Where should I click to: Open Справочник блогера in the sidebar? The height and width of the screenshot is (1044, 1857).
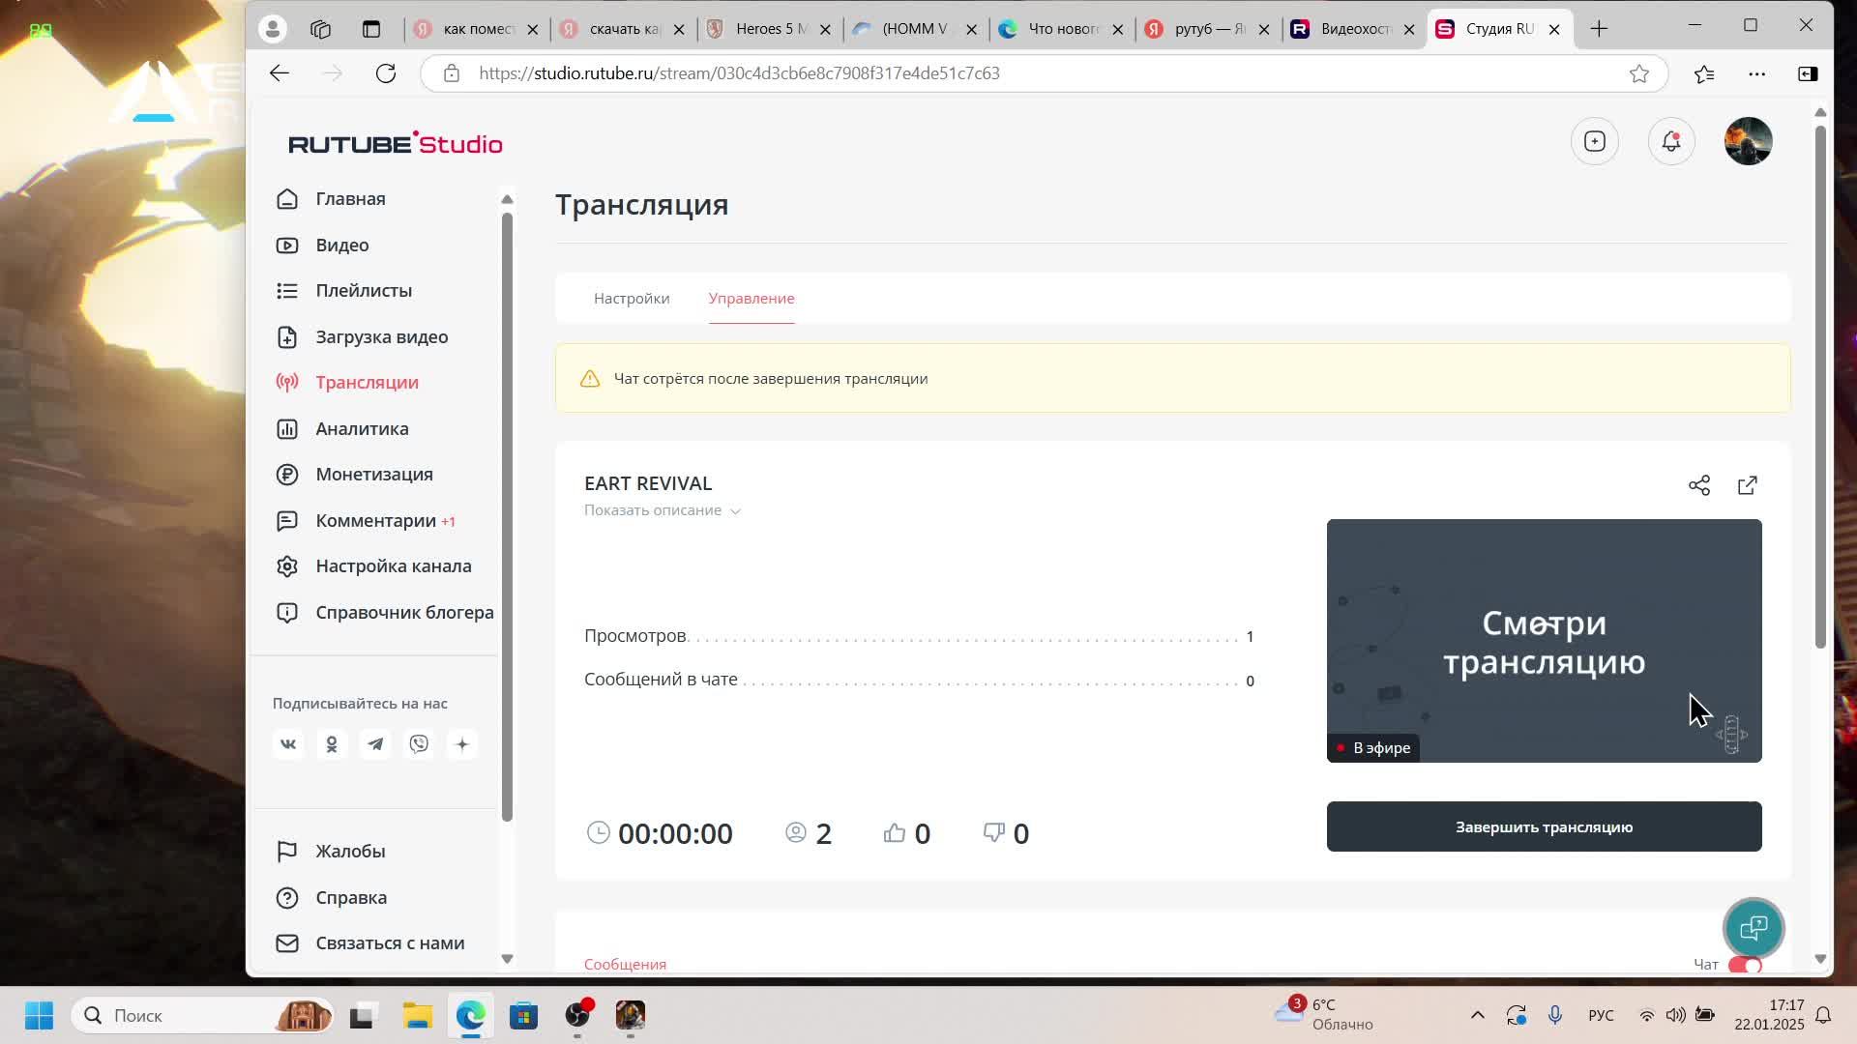(385, 613)
